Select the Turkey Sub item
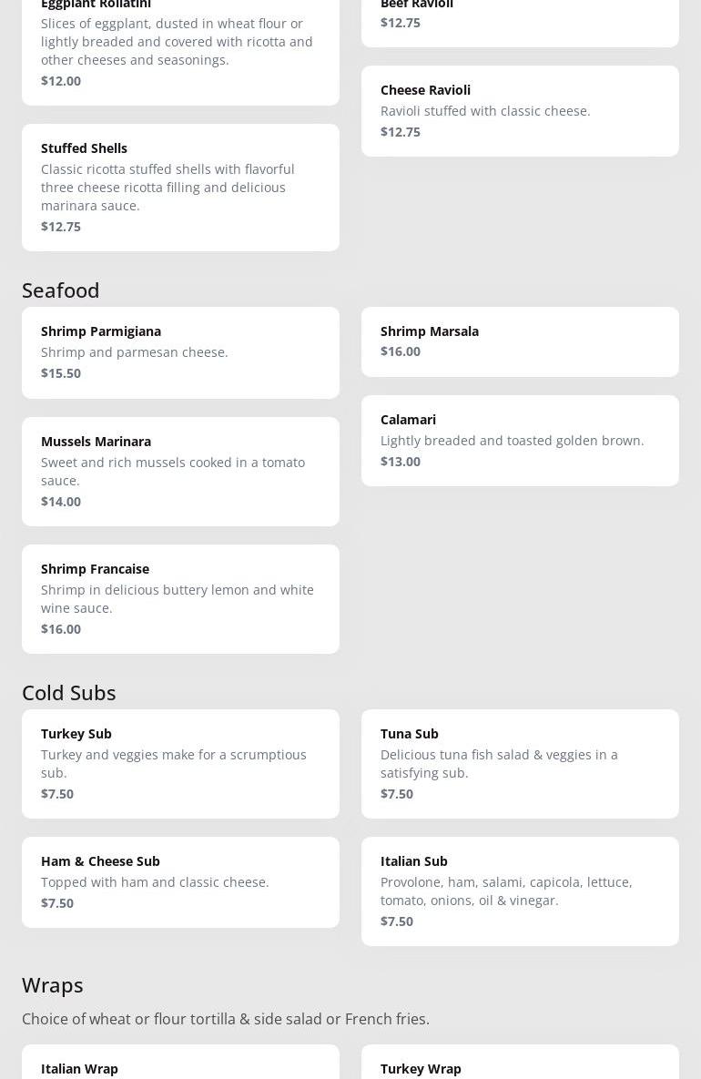 point(180,763)
